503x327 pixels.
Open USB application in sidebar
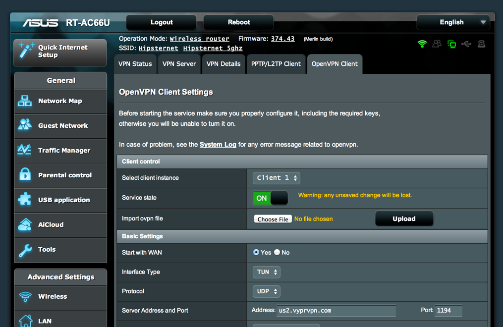[x=60, y=200]
